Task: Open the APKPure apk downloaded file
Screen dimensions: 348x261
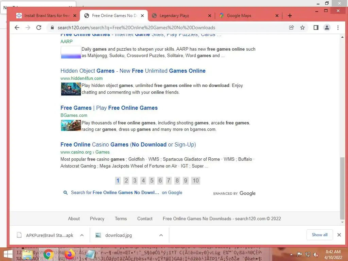Action: click(x=45, y=235)
